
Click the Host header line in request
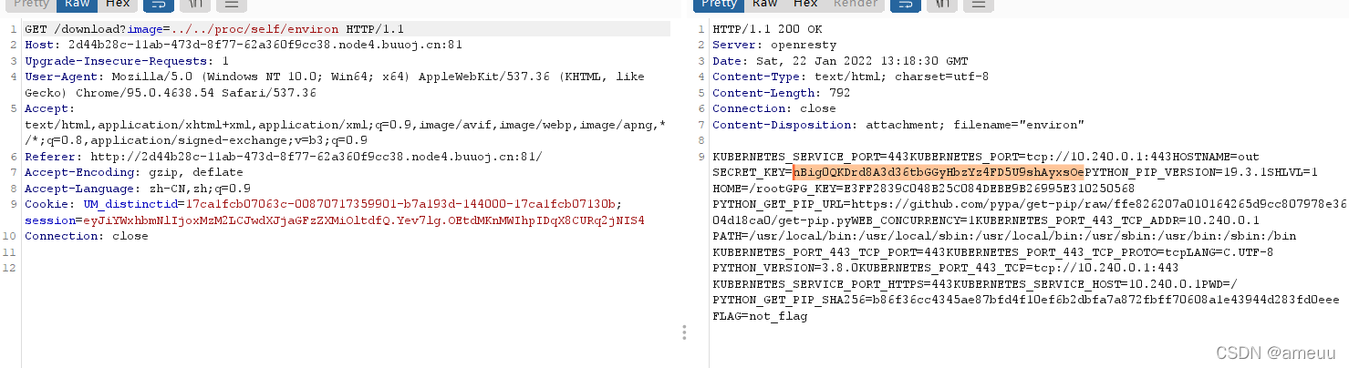244,44
